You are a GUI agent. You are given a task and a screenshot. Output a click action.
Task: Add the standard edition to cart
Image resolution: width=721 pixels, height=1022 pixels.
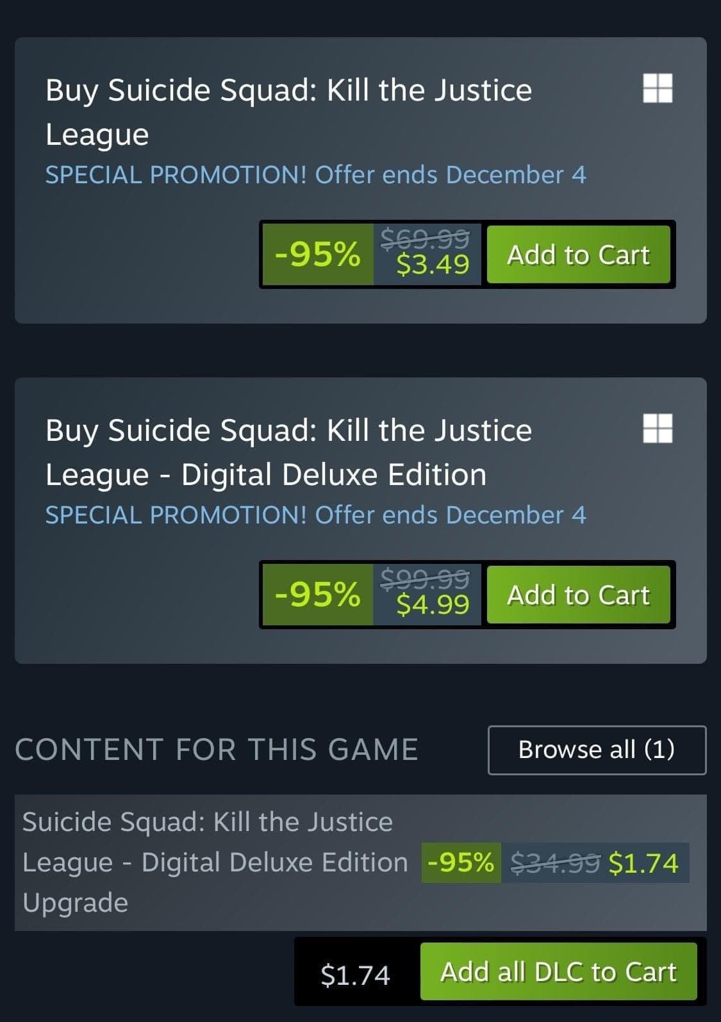[x=578, y=254]
